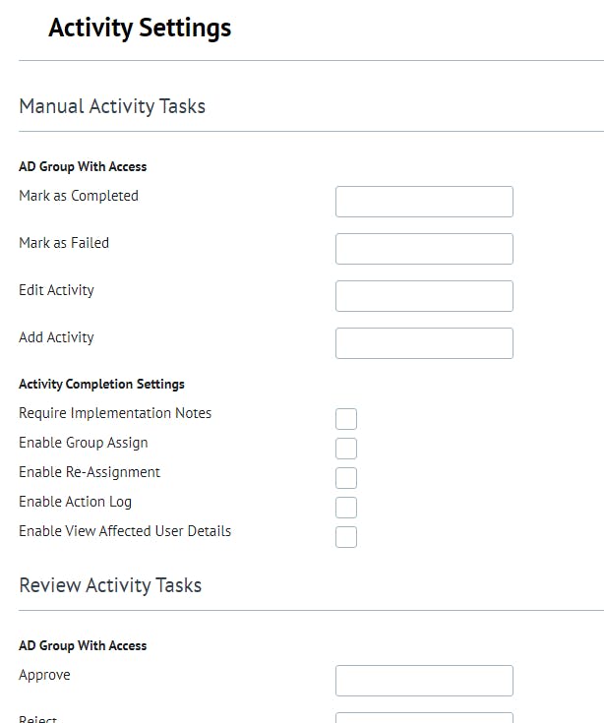Focus the Approve AD group field
The height and width of the screenshot is (723, 604).
[424, 681]
